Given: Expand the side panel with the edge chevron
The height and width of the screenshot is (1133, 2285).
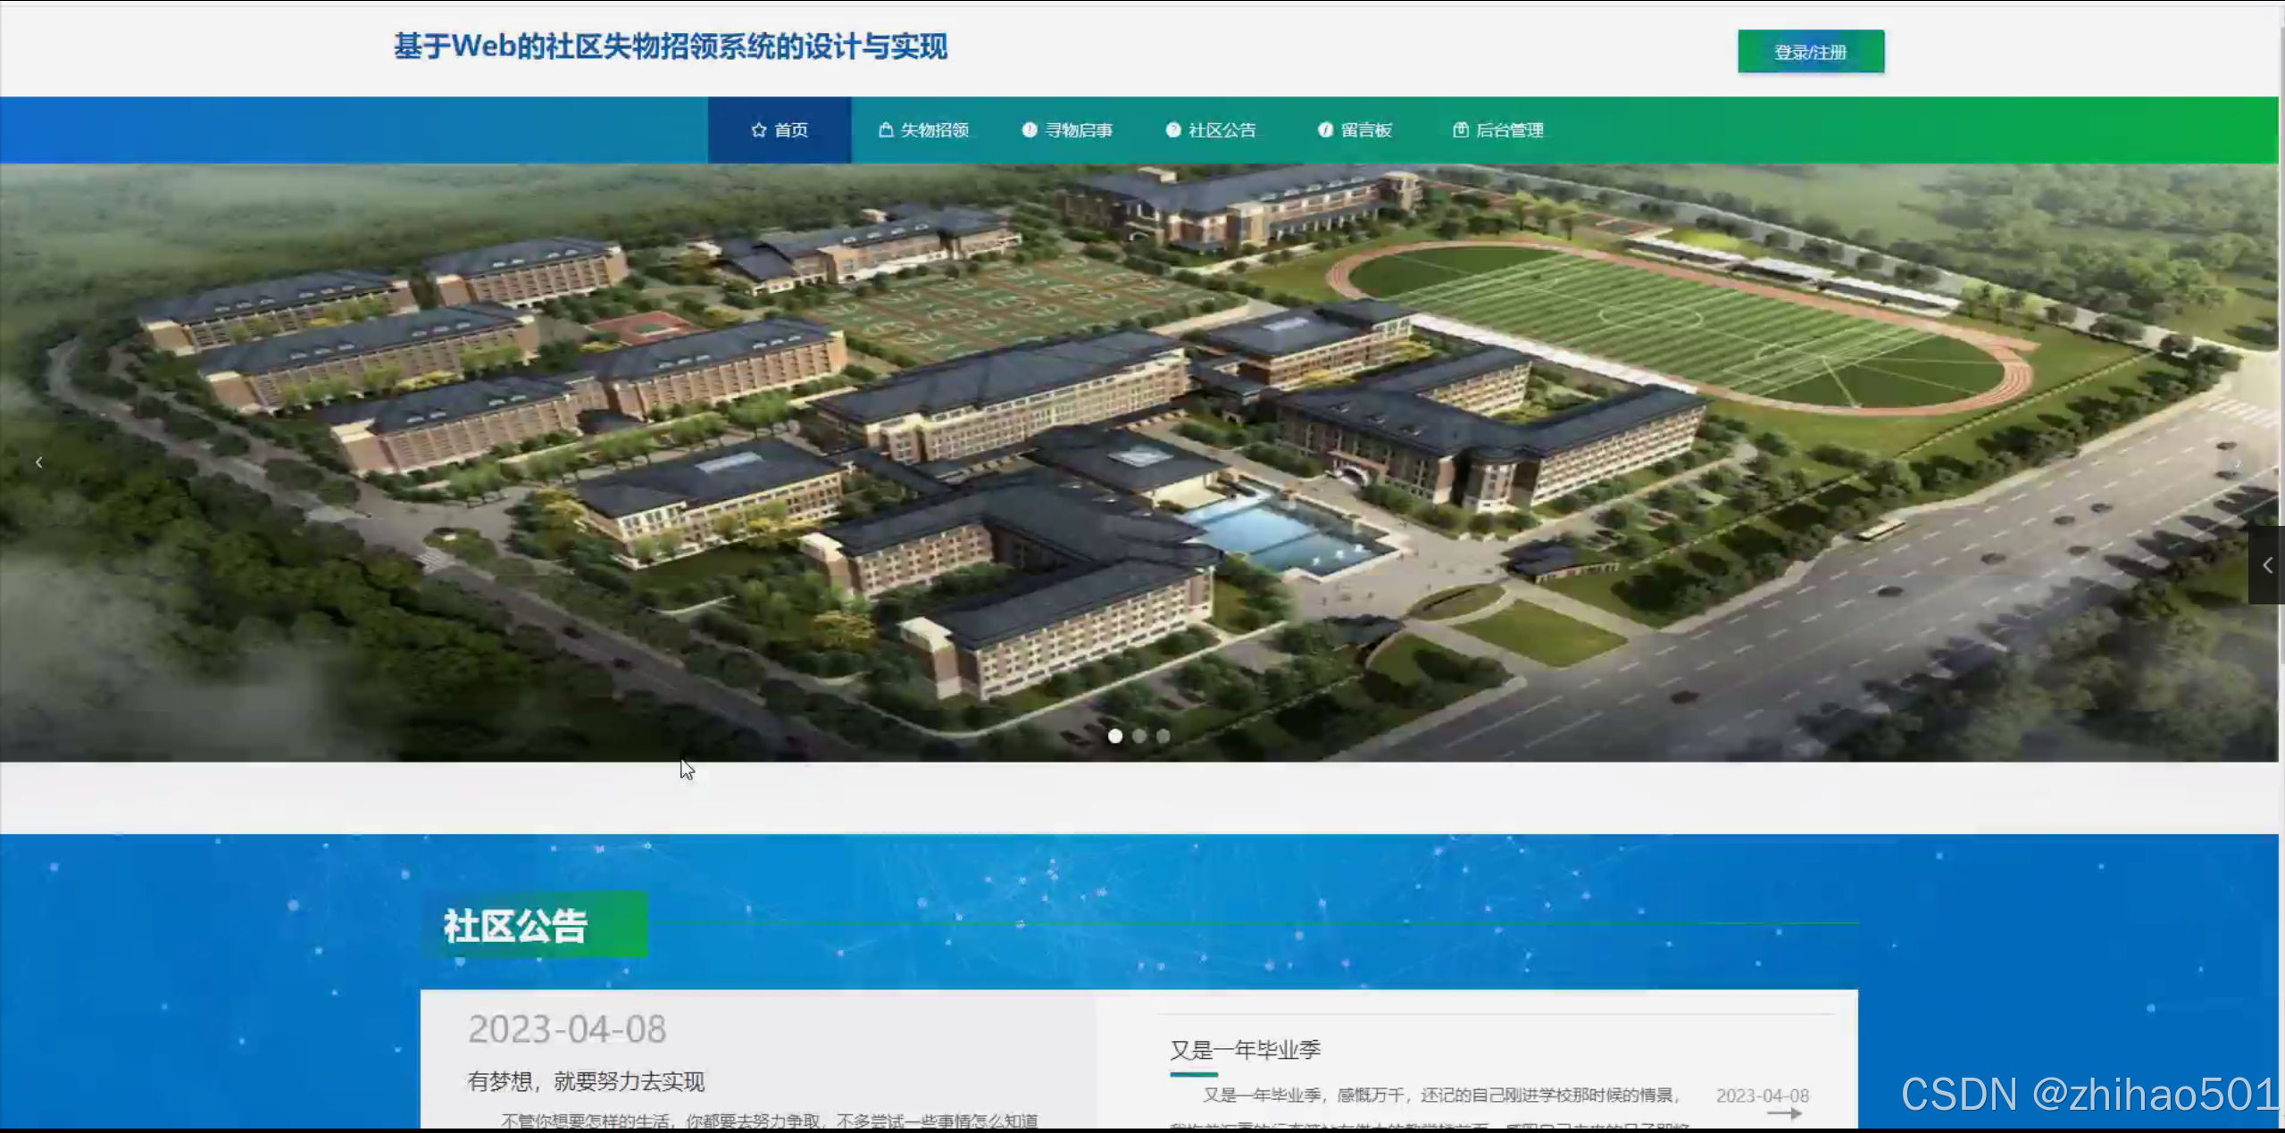Looking at the screenshot, I should [x=2266, y=565].
